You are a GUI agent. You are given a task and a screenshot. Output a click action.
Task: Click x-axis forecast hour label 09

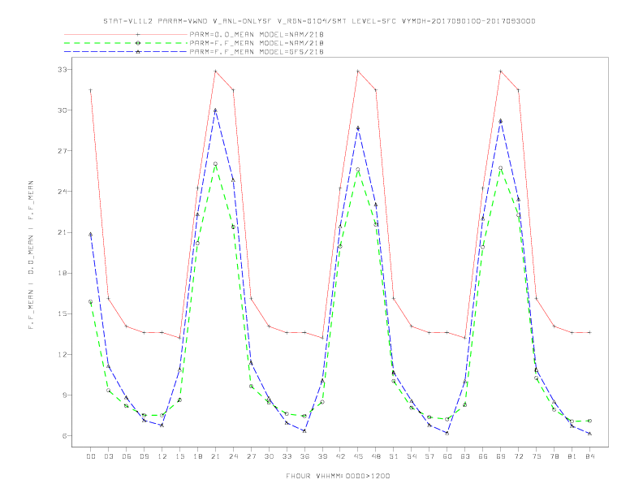point(145,456)
